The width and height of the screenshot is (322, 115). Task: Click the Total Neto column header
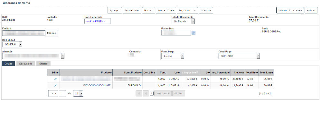click(252, 73)
